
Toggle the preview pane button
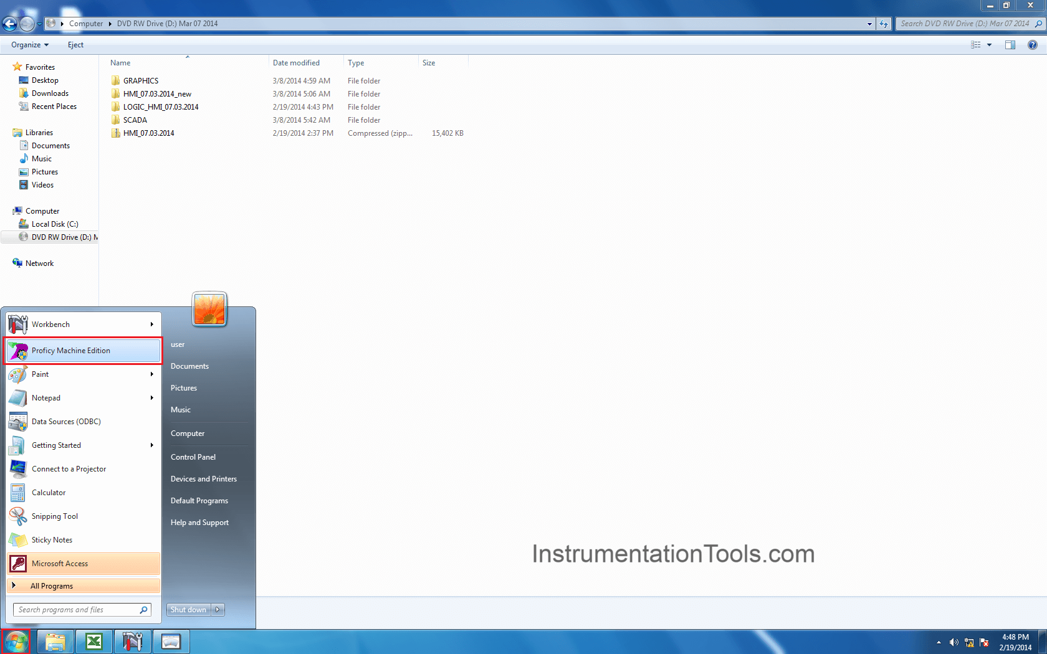click(1010, 45)
